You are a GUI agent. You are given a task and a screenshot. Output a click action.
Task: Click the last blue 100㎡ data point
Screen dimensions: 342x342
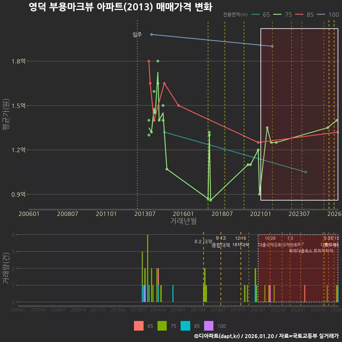272,46
